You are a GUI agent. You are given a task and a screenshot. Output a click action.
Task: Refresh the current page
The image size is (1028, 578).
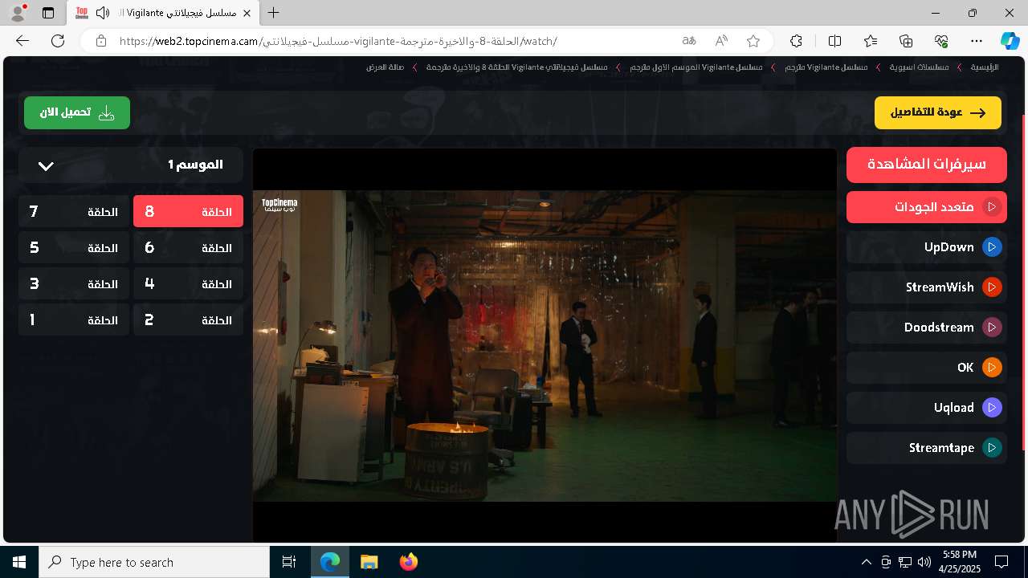[58, 41]
